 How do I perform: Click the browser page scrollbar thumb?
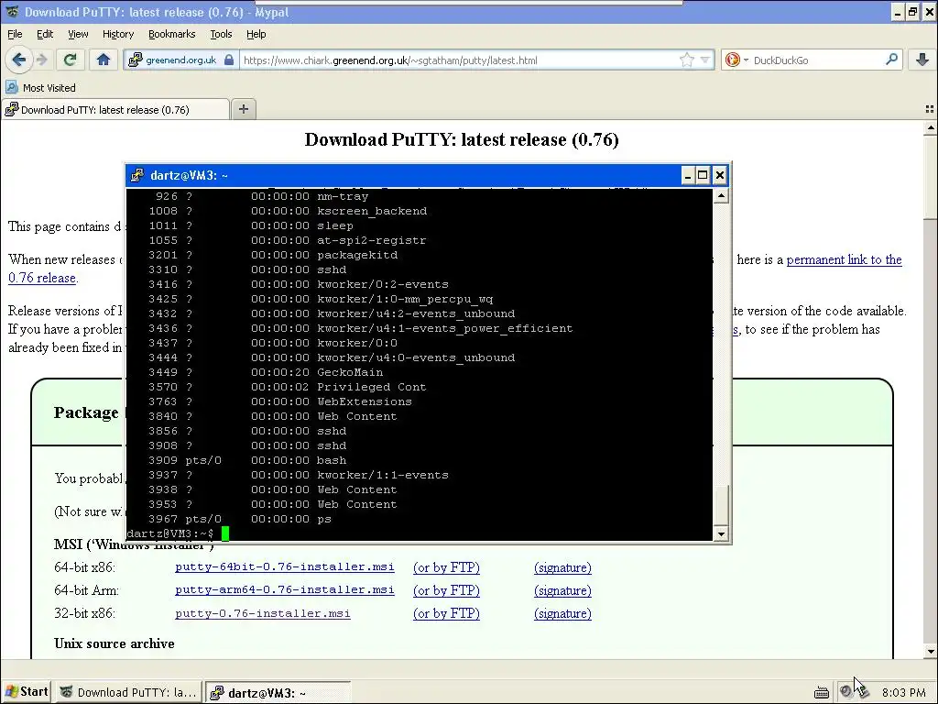(x=931, y=177)
